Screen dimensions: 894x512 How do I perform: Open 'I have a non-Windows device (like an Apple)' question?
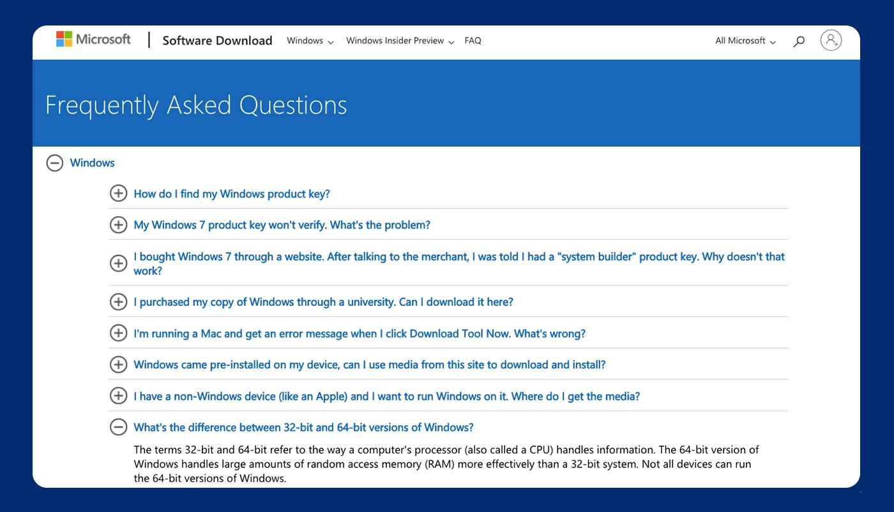click(x=387, y=396)
